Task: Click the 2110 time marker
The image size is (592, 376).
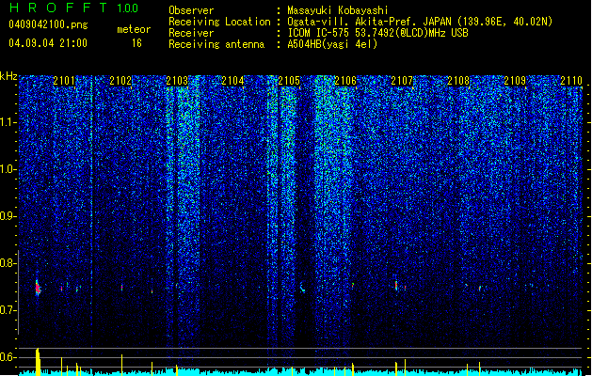Action: pyautogui.click(x=571, y=81)
